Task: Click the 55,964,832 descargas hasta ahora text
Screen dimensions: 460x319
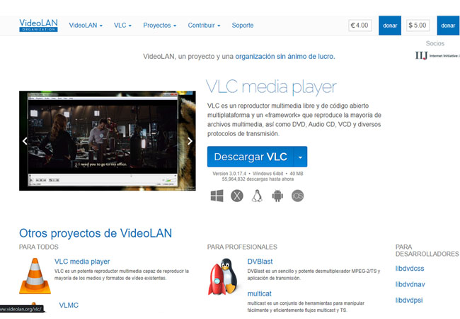Action: (x=258, y=179)
